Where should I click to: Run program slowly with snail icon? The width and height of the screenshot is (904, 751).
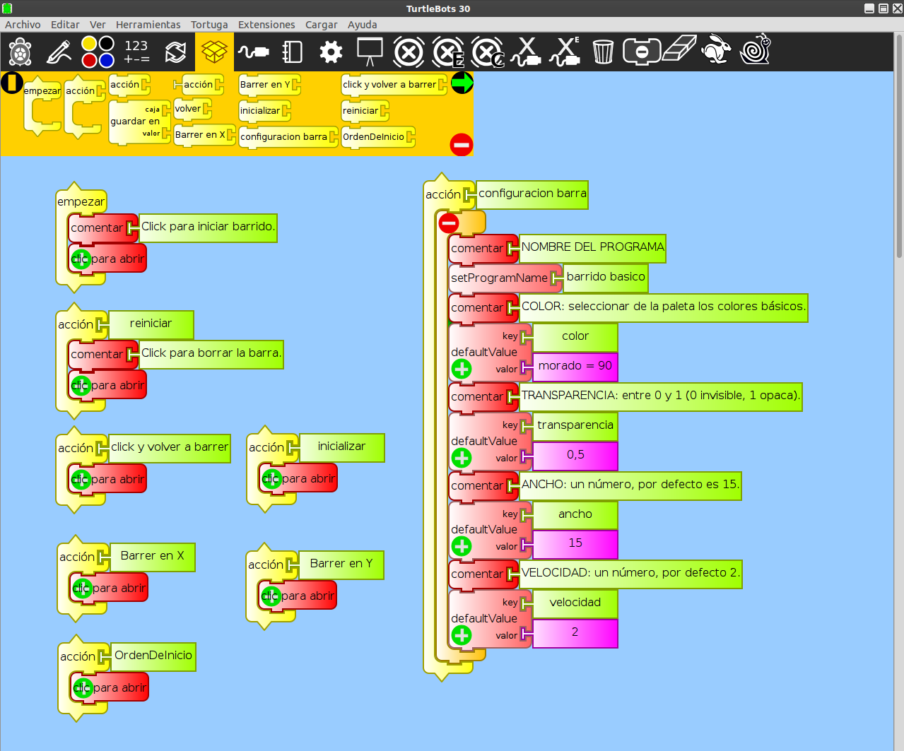756,49
